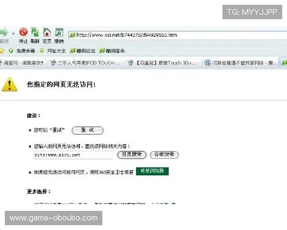Click the green forward arrow button
Image resolution: width=287 pixels, height=230 pixels.
click(4, 32)
